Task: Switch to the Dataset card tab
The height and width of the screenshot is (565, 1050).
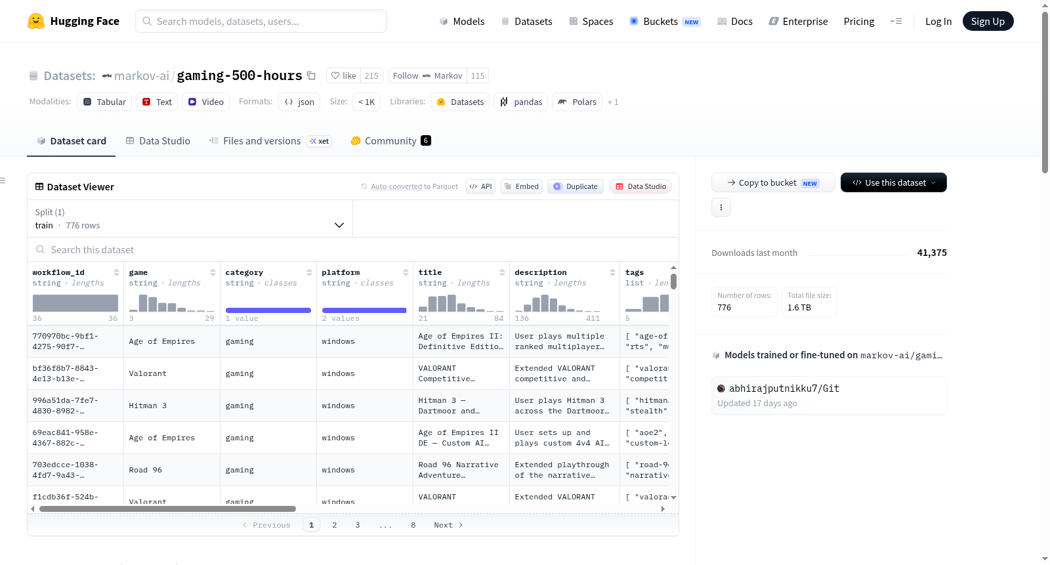Action: (72, 140)
